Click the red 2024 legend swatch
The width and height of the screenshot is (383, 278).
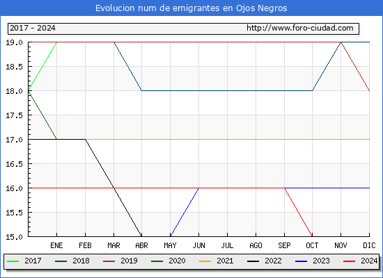350,261
